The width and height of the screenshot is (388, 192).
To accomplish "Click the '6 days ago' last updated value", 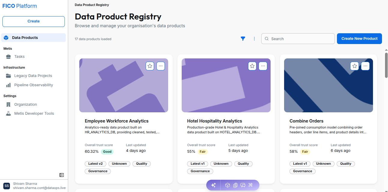I will [341, 151].
